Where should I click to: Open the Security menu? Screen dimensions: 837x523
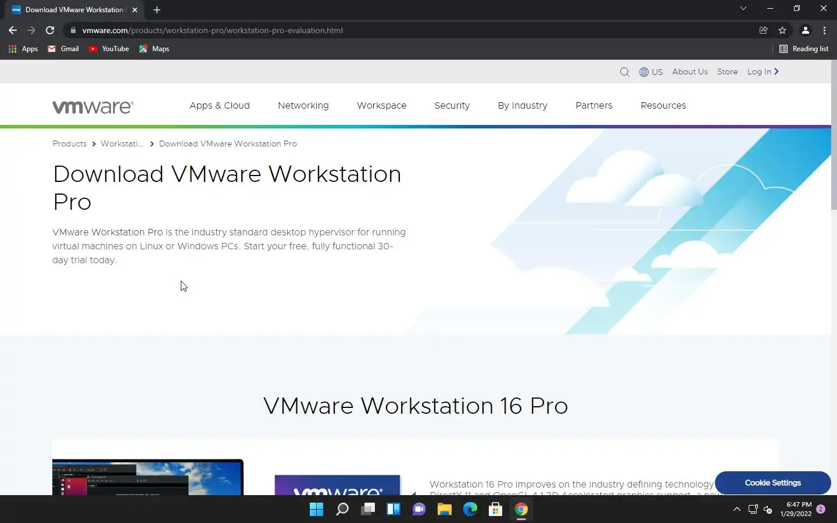452,105
